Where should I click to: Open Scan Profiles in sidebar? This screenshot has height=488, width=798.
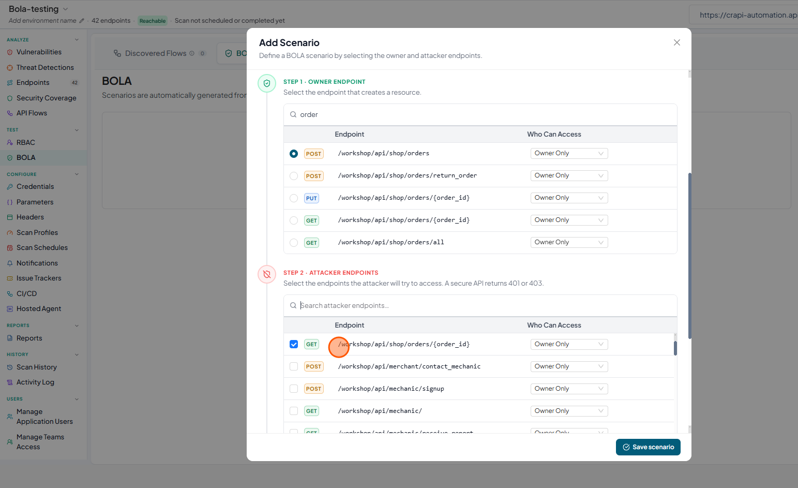coord(43,233)
